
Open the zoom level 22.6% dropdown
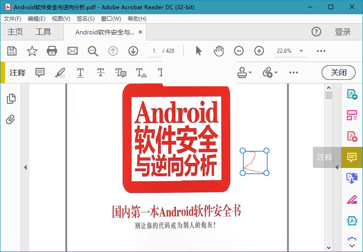[301, 51]
